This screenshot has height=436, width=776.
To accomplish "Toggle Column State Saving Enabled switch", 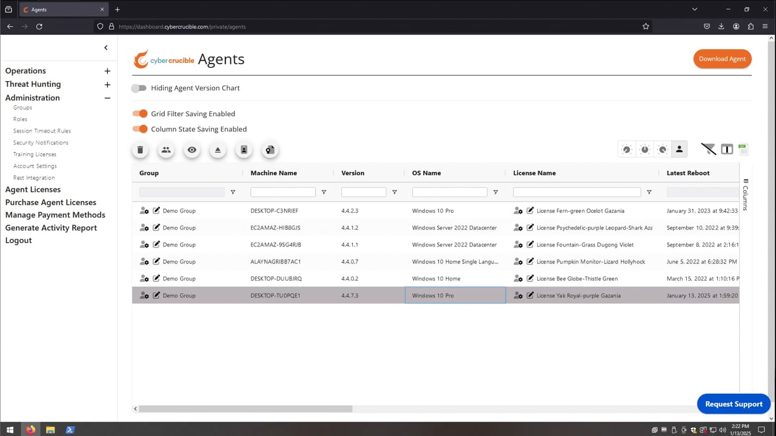I will click(140, 129).
